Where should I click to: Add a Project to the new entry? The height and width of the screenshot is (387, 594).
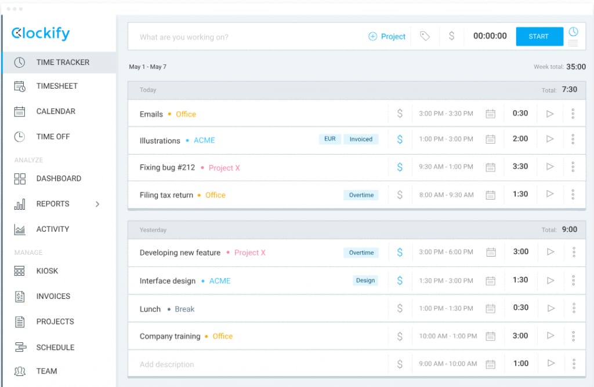pos(387,36)
